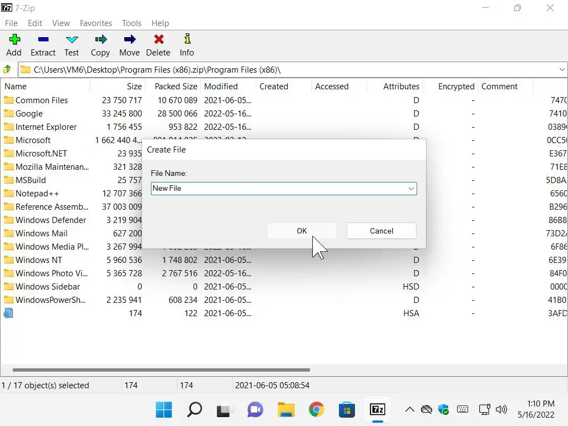The width and height of the screenshot is (568, 426).
Task: Select the Common Files folder icon
Action: [9, 100]
